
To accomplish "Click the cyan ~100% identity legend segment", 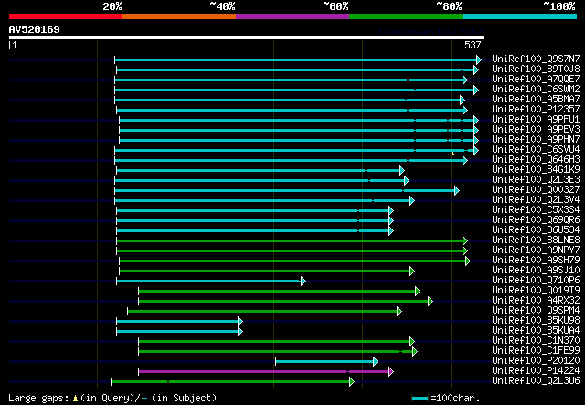I will 520,16.
